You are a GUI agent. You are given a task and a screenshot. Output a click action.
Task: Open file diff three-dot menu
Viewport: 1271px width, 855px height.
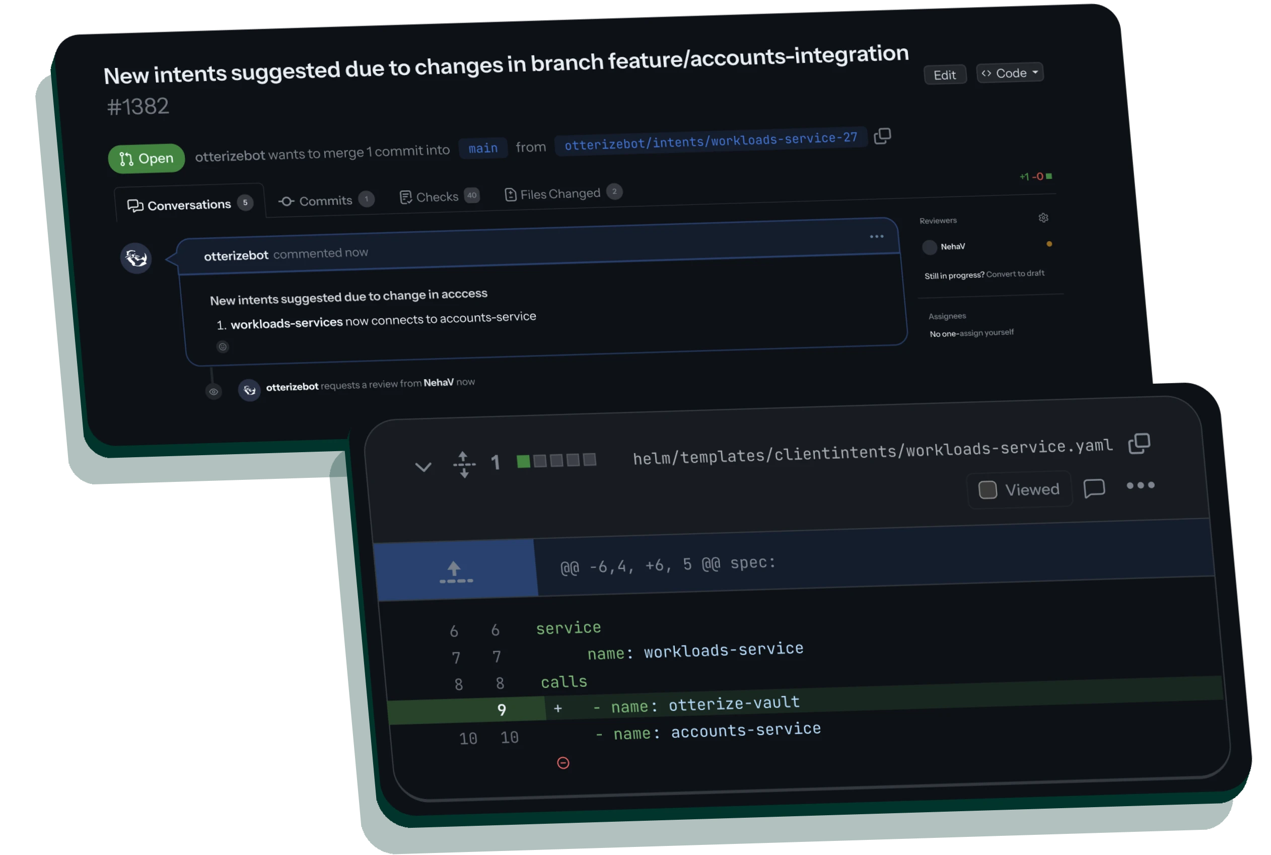tap(1140, 485)
